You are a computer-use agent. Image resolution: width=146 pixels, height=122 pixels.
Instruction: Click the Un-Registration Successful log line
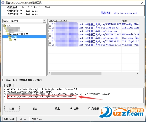[41, 89]
